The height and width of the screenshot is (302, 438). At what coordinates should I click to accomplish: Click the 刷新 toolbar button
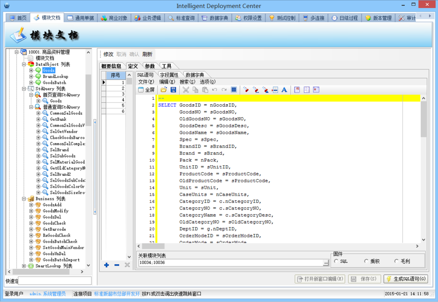[147, 54]
